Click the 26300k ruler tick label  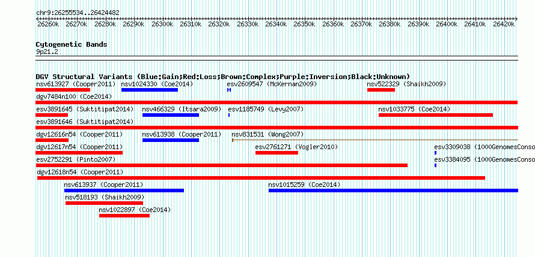tap(162, 24)
